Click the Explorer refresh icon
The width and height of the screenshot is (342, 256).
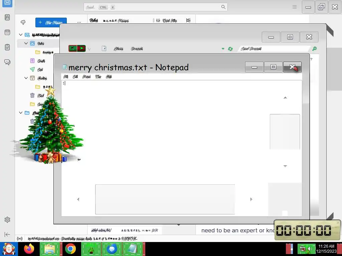230,49
